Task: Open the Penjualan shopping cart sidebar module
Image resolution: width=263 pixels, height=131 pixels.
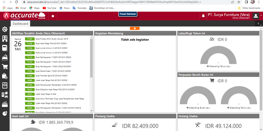Action: (5, 67)
